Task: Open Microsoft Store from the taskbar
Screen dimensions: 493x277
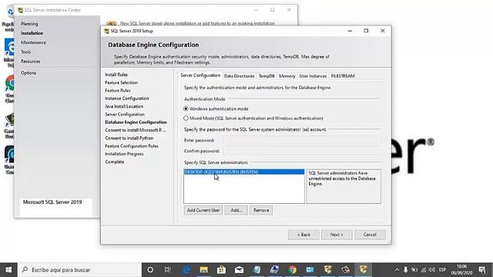Action: [x=221, y=270]
